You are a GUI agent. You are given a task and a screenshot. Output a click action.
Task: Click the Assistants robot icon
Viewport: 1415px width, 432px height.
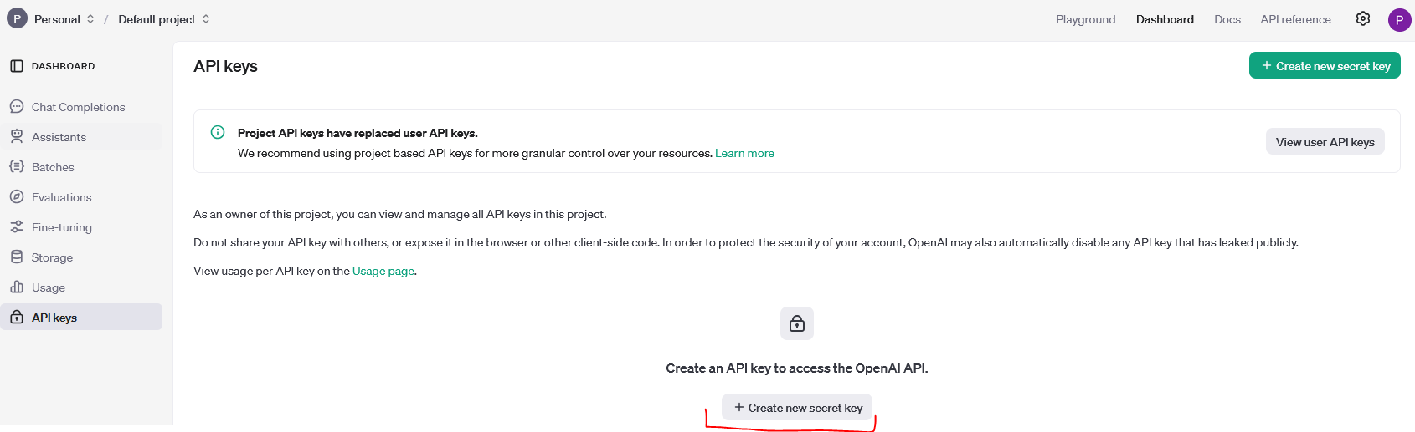(17, 137)
